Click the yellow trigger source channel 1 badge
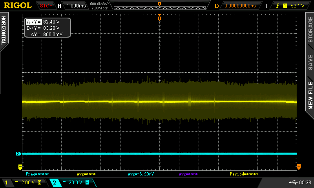This screenshot has width=314, height=188. coord(285,6)
